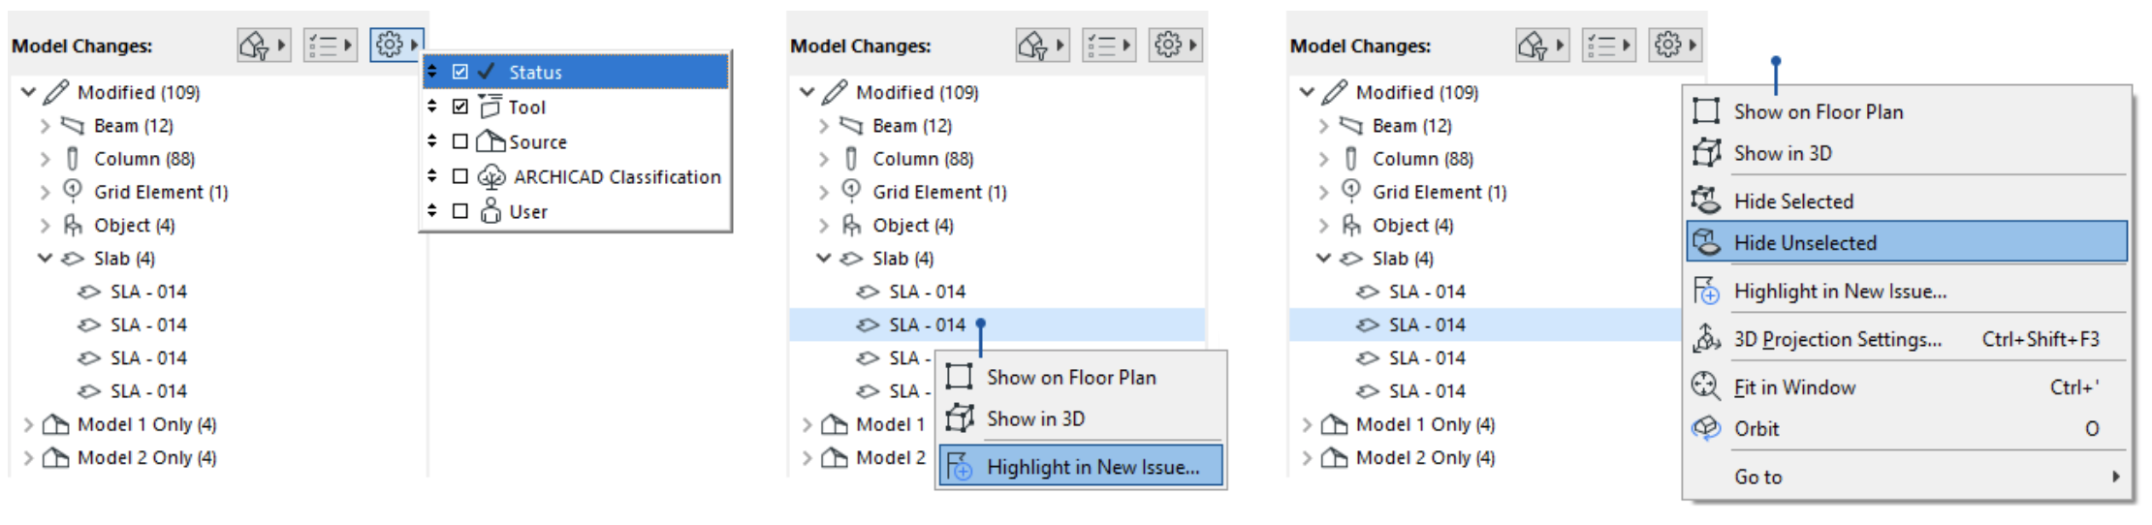
Task: Enable the Source checkbox
Action: click(460, 141)
